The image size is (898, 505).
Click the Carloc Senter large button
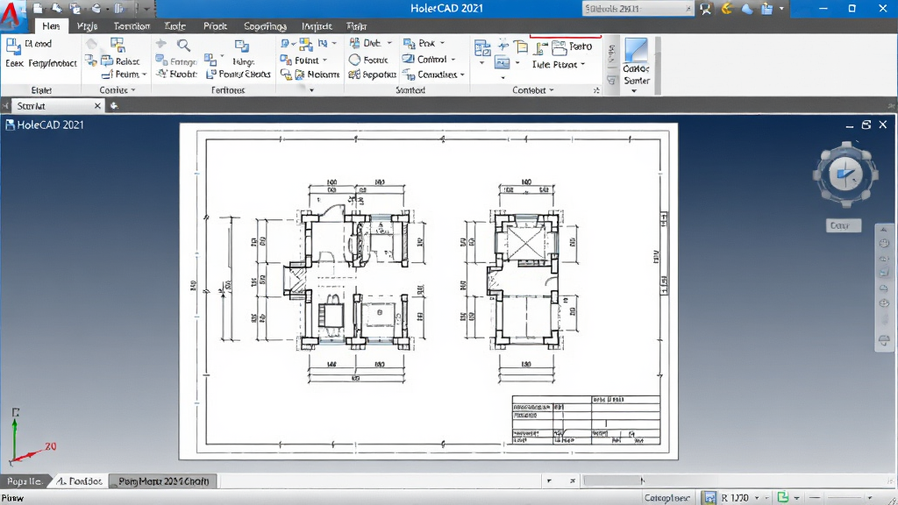click(x=637, y=64)
